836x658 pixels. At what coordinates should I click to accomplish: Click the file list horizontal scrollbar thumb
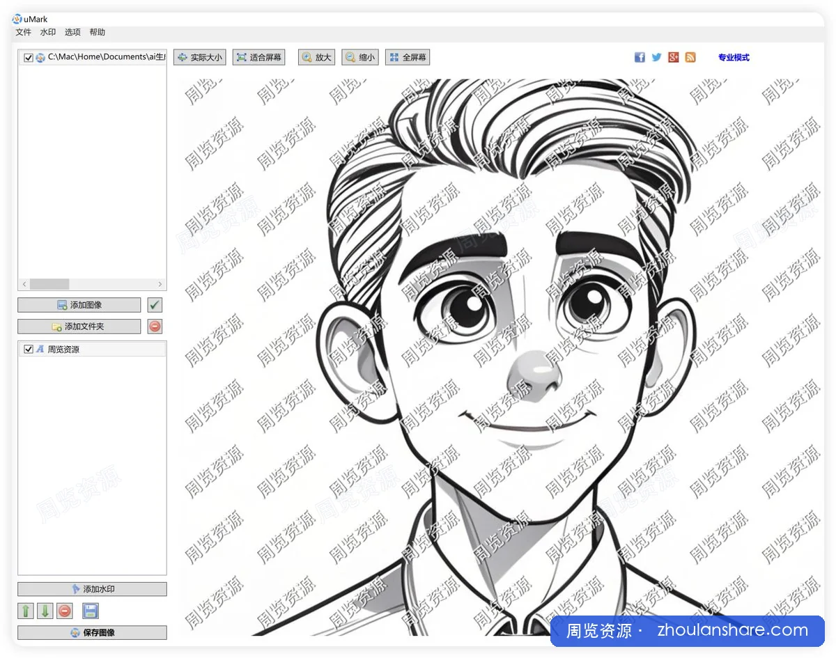[49, 284]
